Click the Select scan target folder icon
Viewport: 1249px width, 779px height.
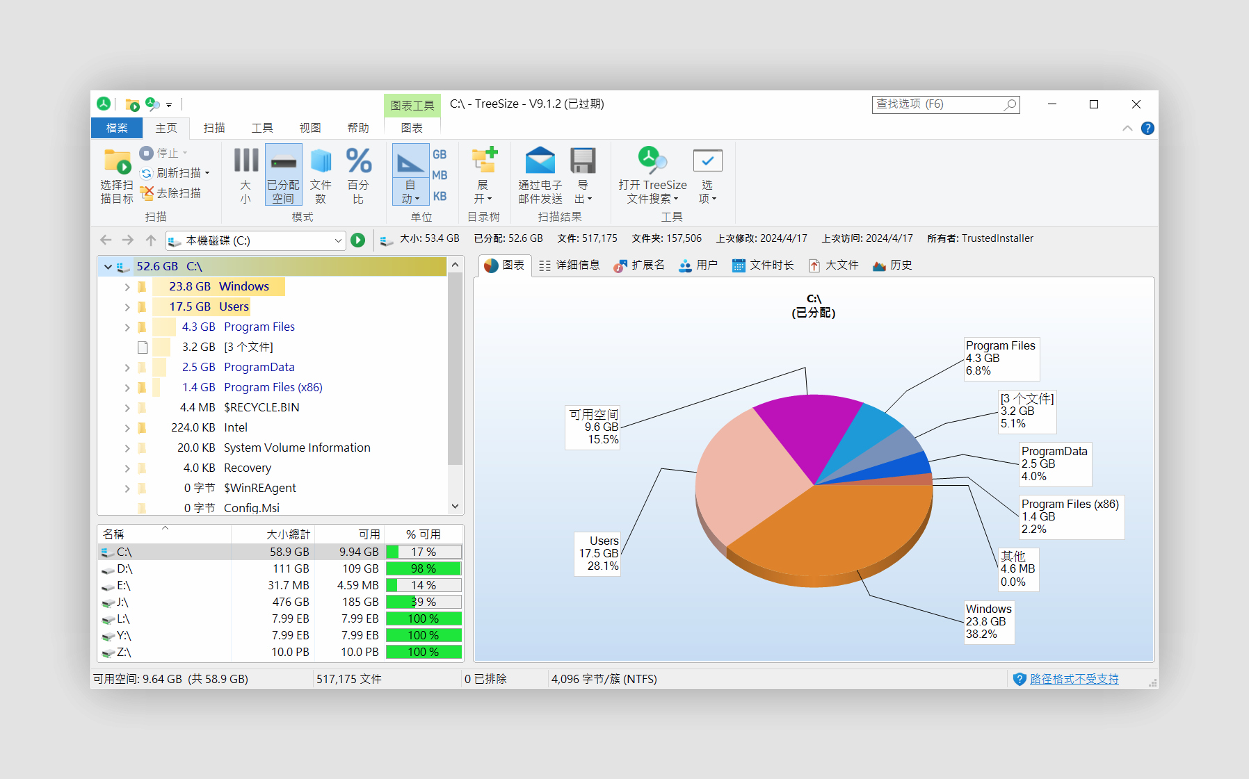[117, 163]
